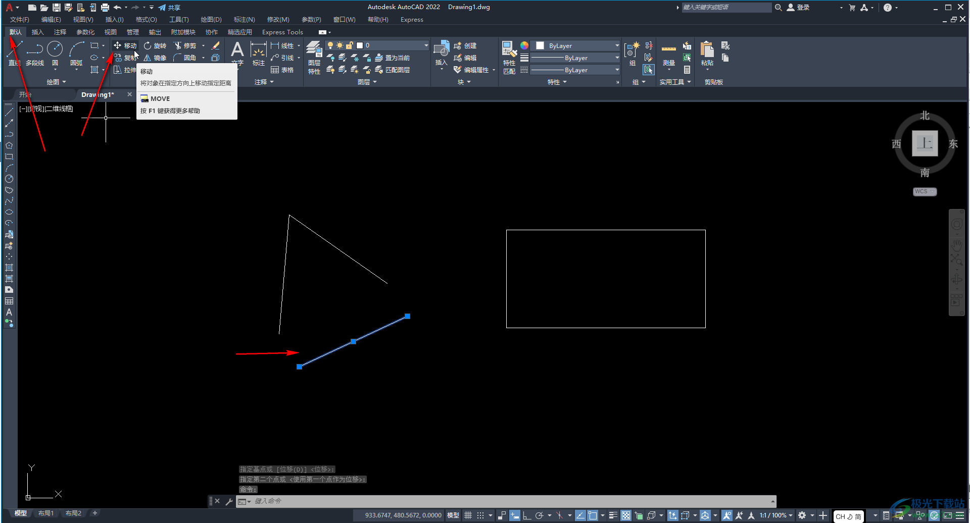Viewport: 970px width, 523px height.
Task: Open the 绘图(D) menu
Action: [x=211, y=20]
